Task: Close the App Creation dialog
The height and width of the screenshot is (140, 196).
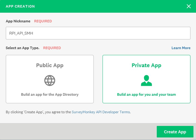Action: point(189,6)
